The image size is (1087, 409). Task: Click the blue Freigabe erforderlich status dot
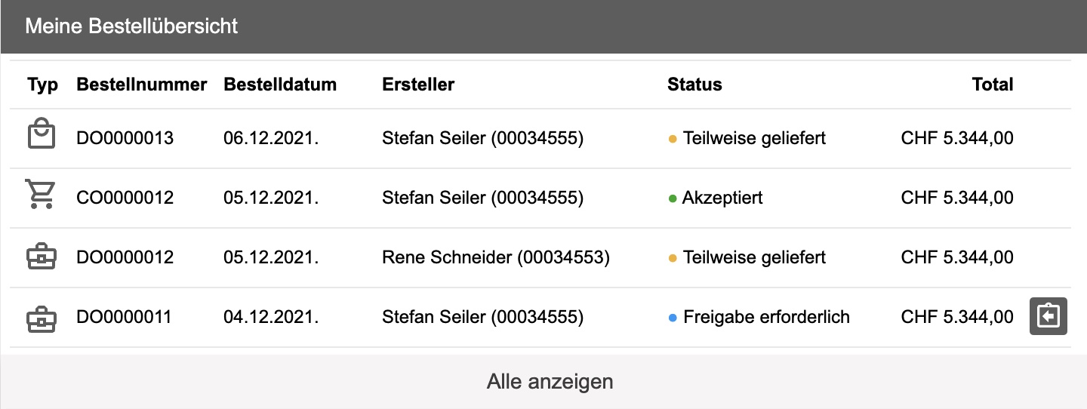pos(673,318)
